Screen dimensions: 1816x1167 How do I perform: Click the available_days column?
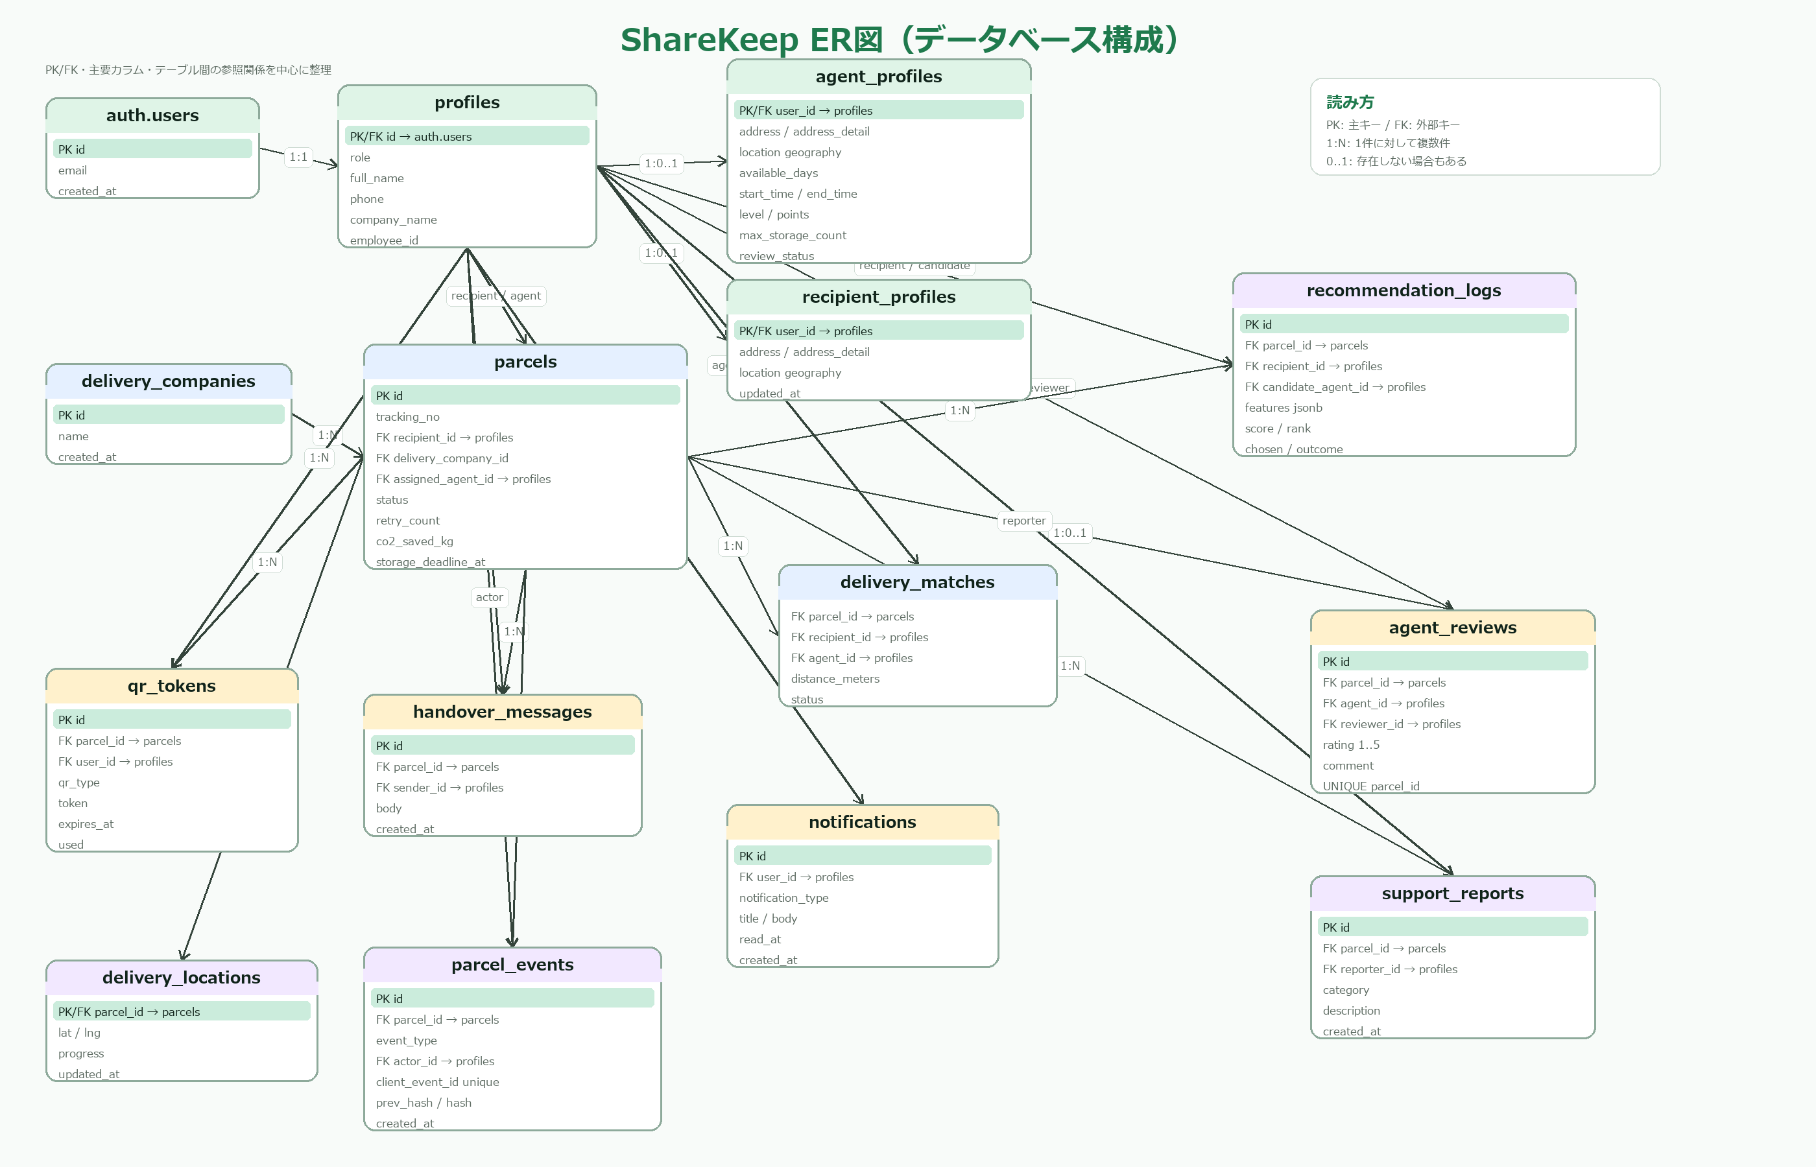778,172
